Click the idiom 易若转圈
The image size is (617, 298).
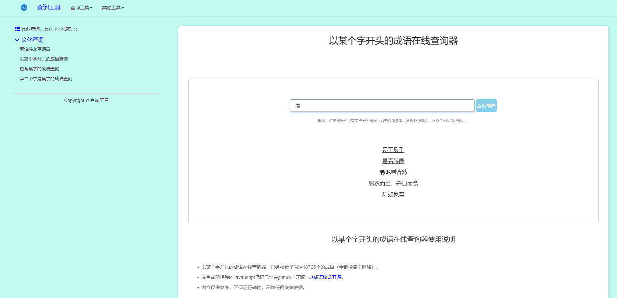tap(393, 161)
